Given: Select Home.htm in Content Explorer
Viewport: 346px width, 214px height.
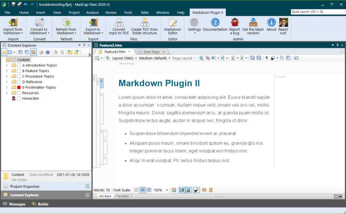Looking at the screenshot, I should (30, 99).
